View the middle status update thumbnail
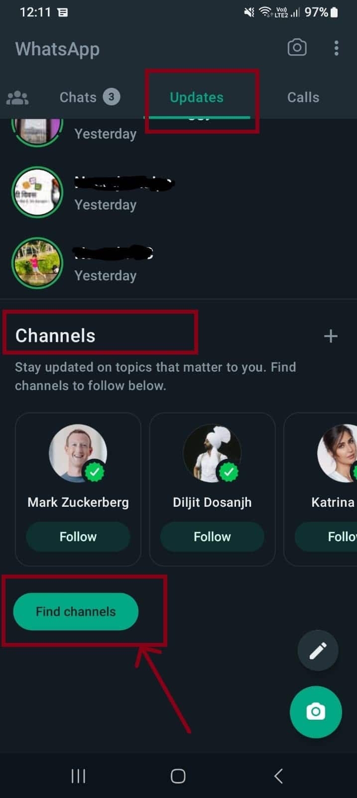The image size is (357, 798). coord(37,192)
